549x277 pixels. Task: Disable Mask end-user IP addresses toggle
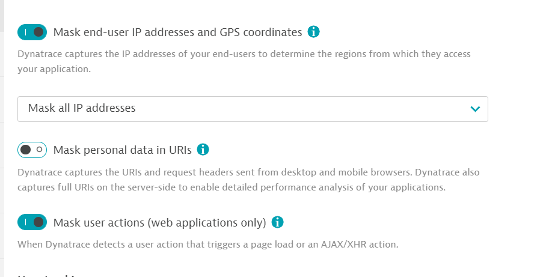pyautogui.click(x=32, y=32)
